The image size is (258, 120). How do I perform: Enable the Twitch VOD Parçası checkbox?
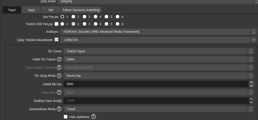point(56,24)
